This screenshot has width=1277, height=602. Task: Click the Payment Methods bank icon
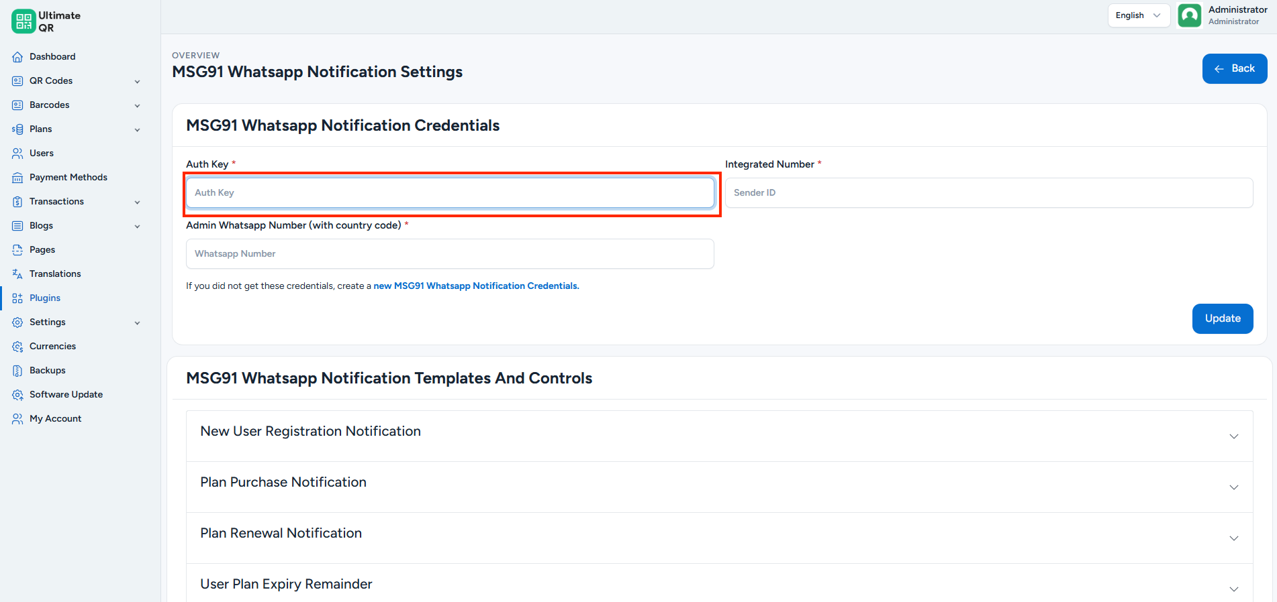point(17,178)
